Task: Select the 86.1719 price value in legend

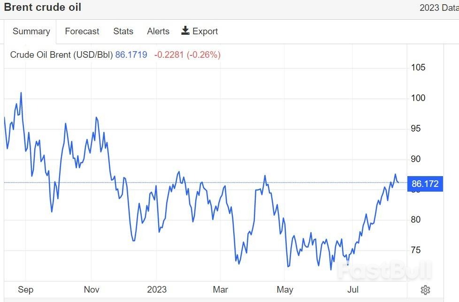Action: (x=131, y=55)
